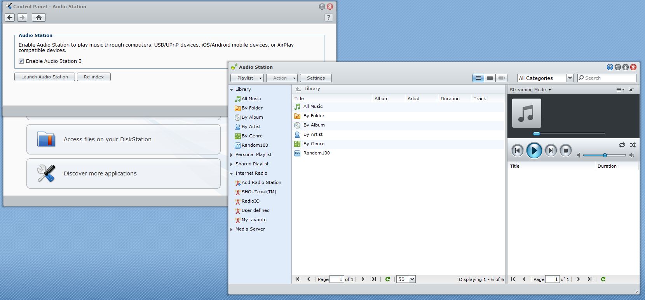Screen dimensions: 645x300
Task: Go back in Control Panel window
Action: coord(10,17)
